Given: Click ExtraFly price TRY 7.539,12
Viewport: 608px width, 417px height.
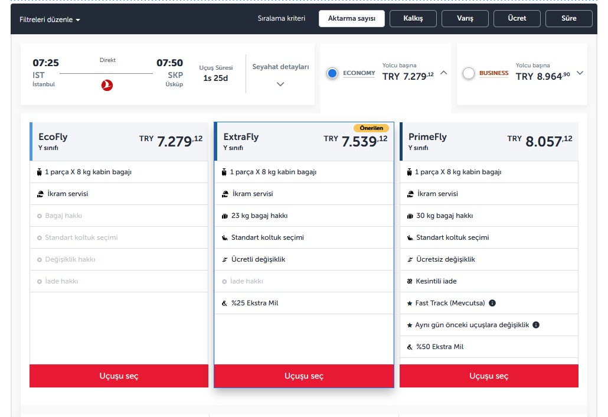Looking at the screenshot, I should tap(355, 141).
